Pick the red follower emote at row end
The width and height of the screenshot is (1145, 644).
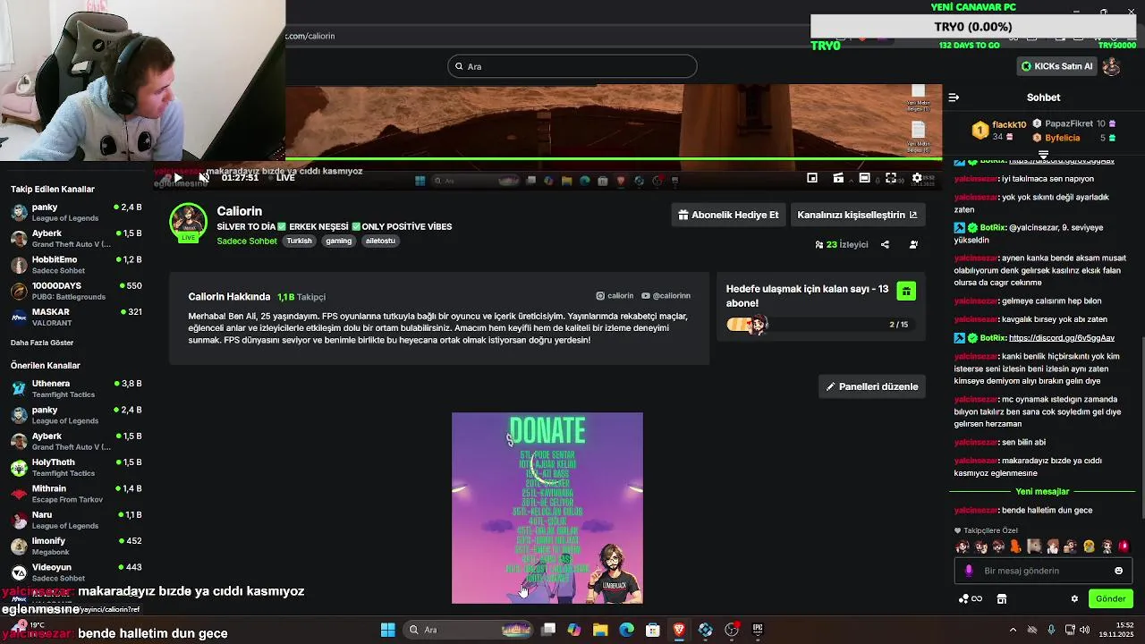click(1124, 547)
